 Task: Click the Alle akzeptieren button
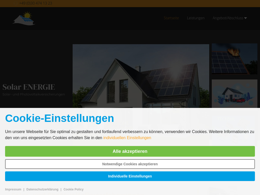point(130,151)
